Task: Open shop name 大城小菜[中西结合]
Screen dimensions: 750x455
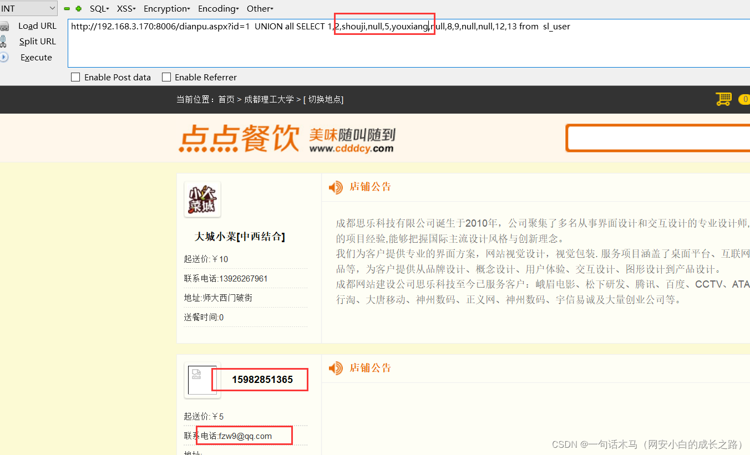Action: click(240, 237)
